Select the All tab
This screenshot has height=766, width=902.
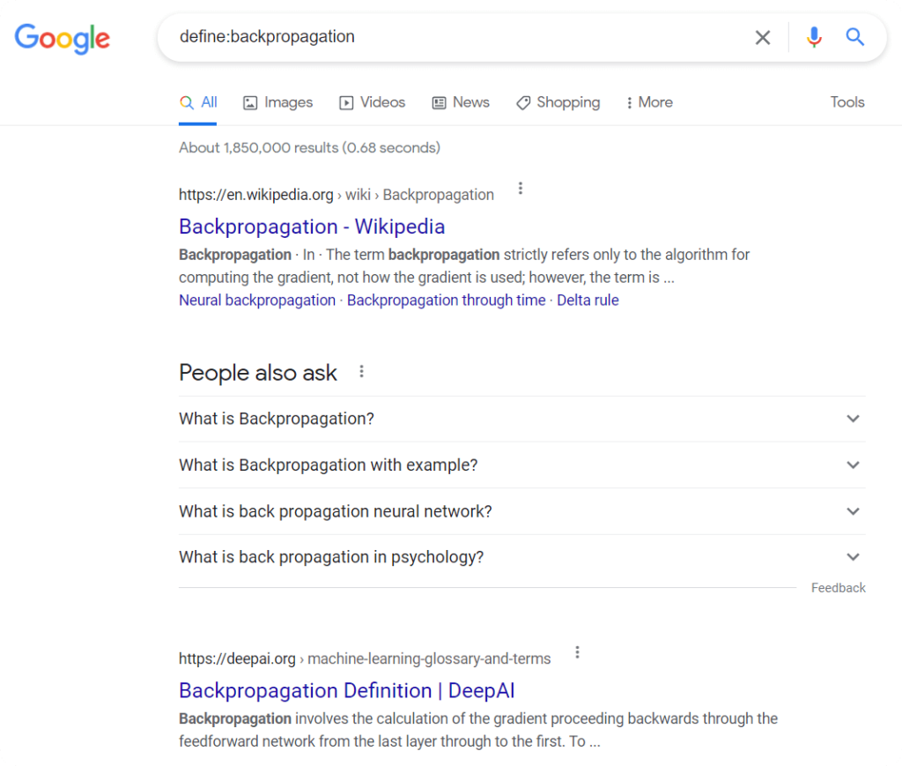coord(198,102)
